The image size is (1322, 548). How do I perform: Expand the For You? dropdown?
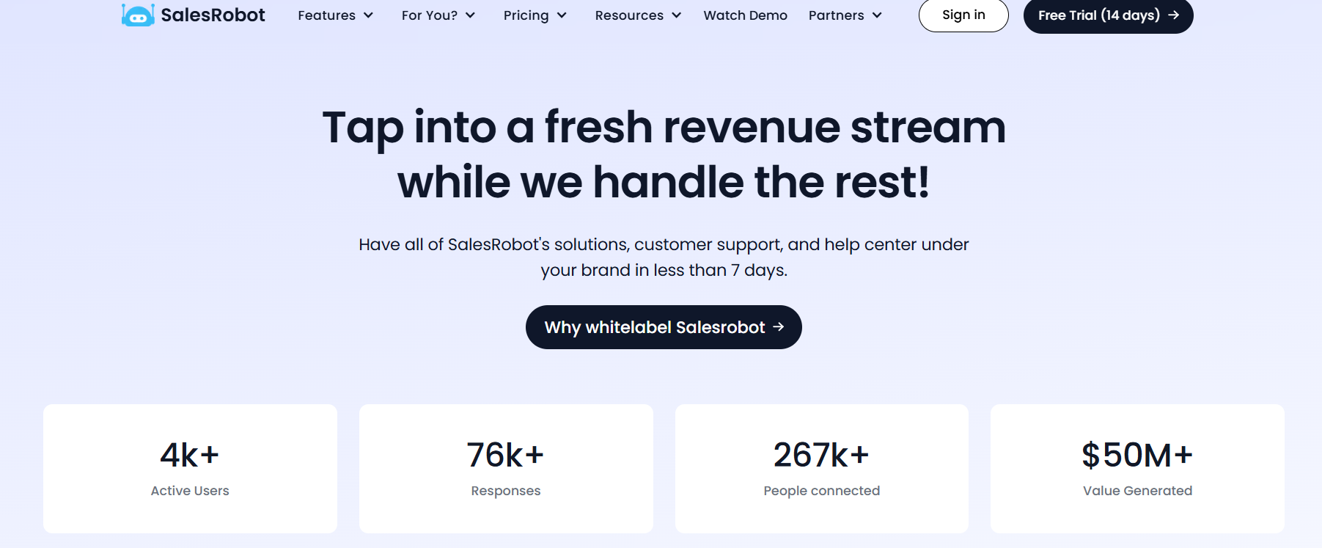429,15
